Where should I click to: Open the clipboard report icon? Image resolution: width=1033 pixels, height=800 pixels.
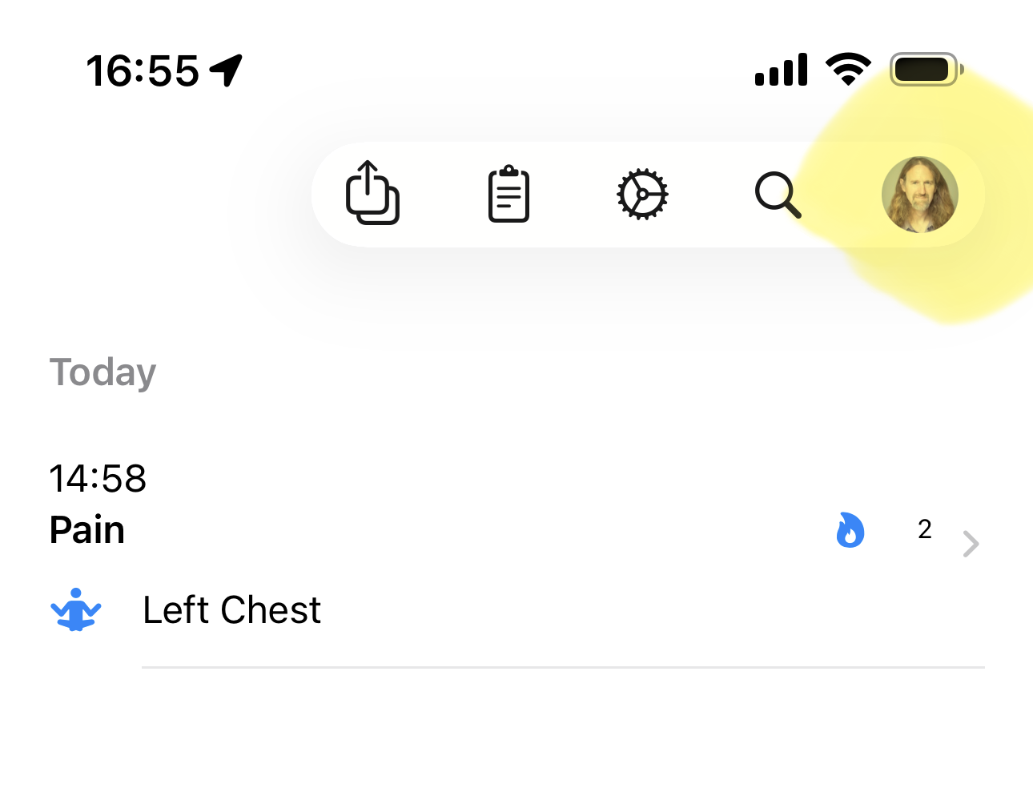coord(508,194)
